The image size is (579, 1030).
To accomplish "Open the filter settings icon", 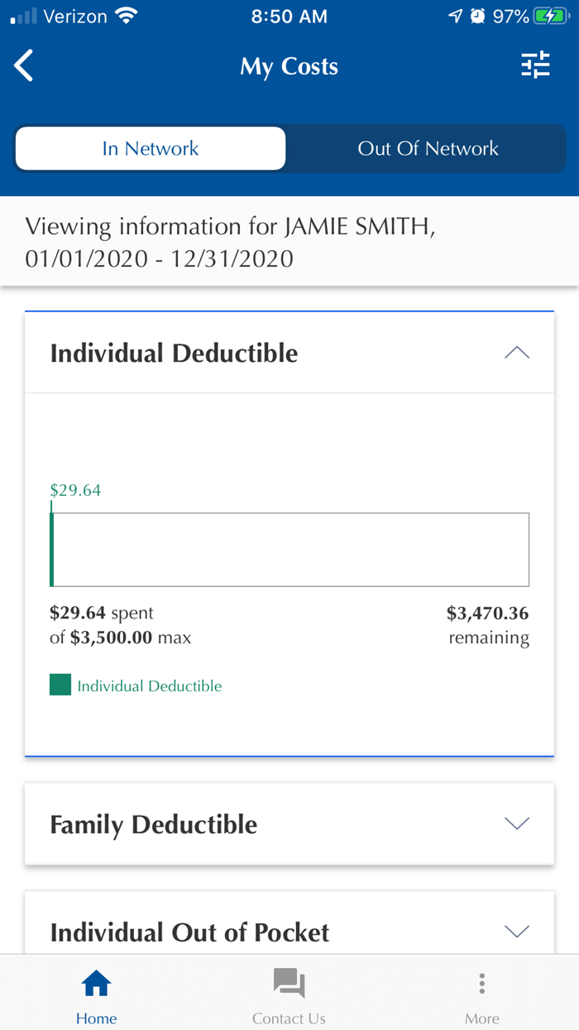I will click(535, 65).
